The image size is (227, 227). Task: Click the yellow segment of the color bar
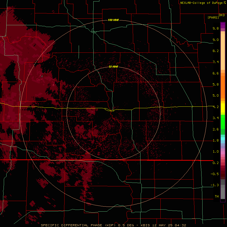point(223,108)
